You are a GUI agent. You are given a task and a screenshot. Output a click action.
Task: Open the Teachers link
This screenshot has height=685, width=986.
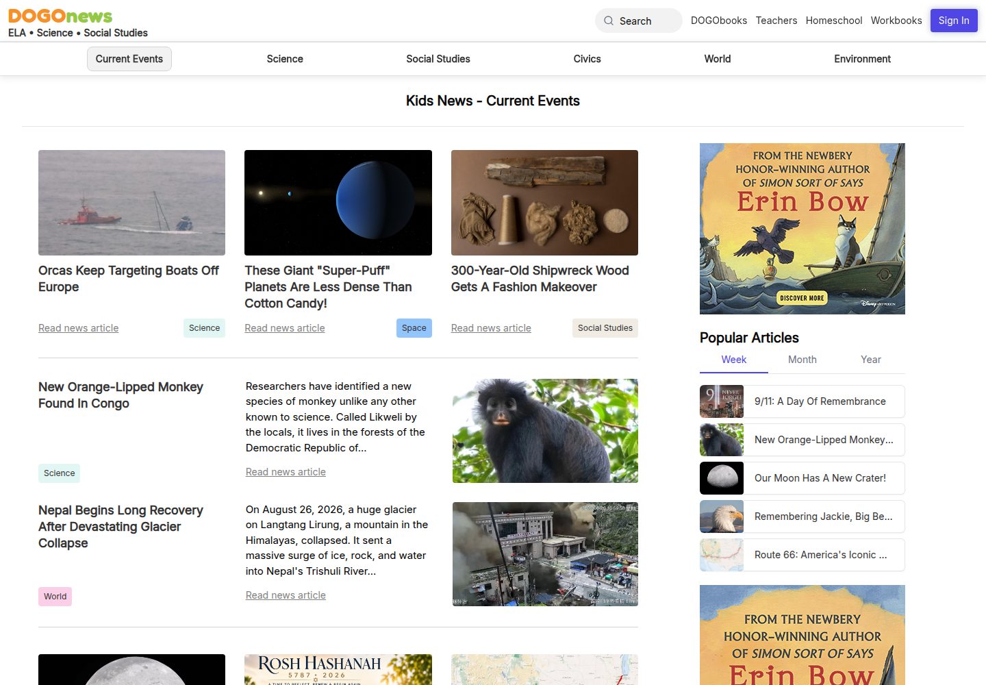pyautogui.click(x=776, y=21)
